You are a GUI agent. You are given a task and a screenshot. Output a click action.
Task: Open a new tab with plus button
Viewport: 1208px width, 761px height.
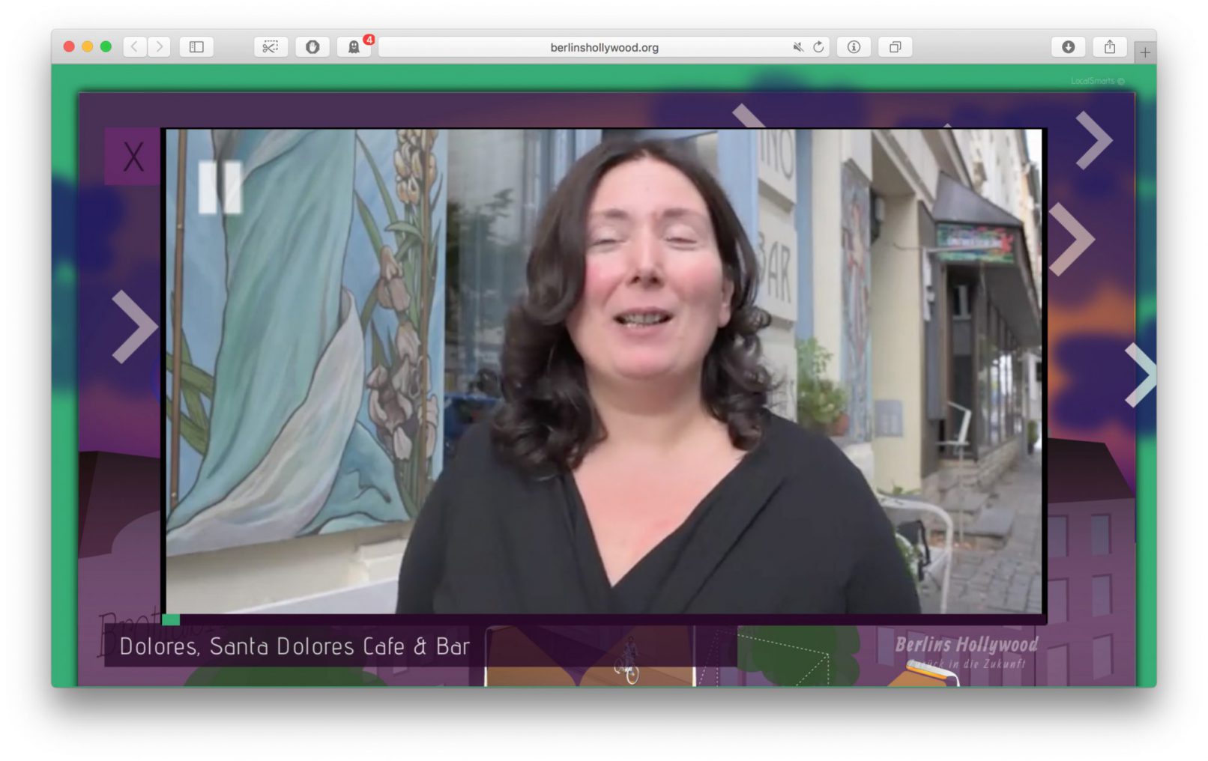click(x=1144, y=52)
